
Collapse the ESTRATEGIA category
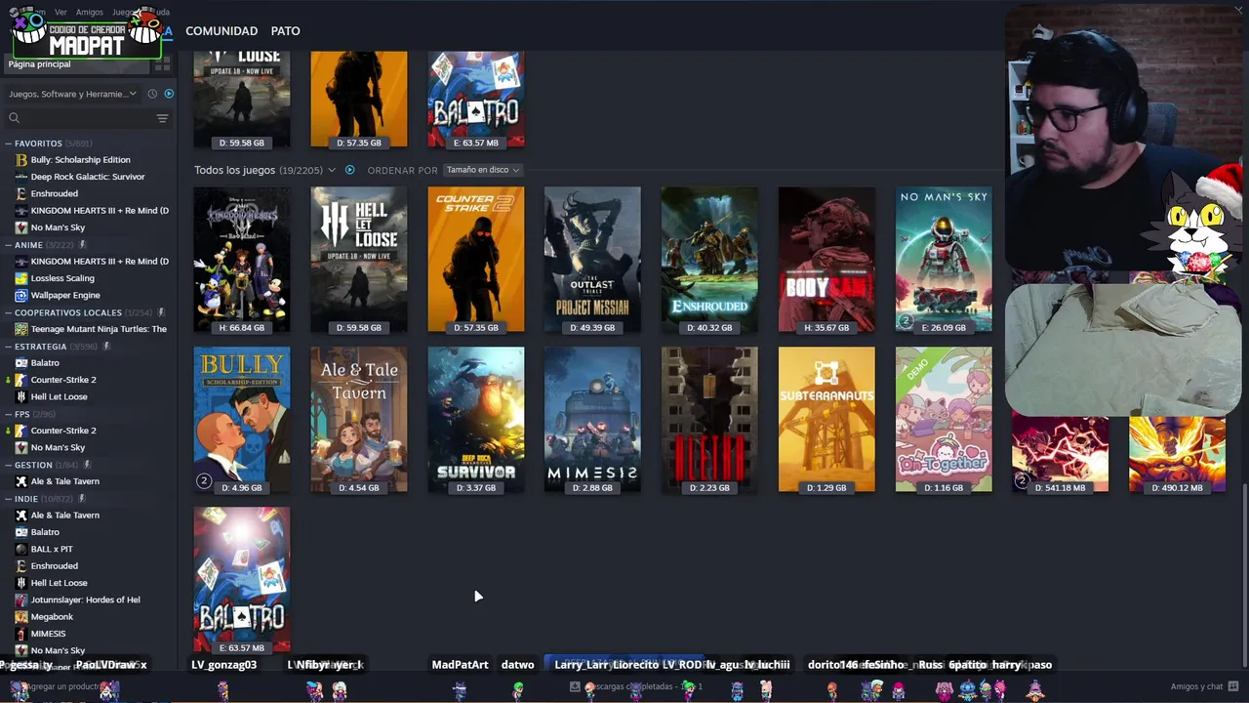tap(9, 347)
